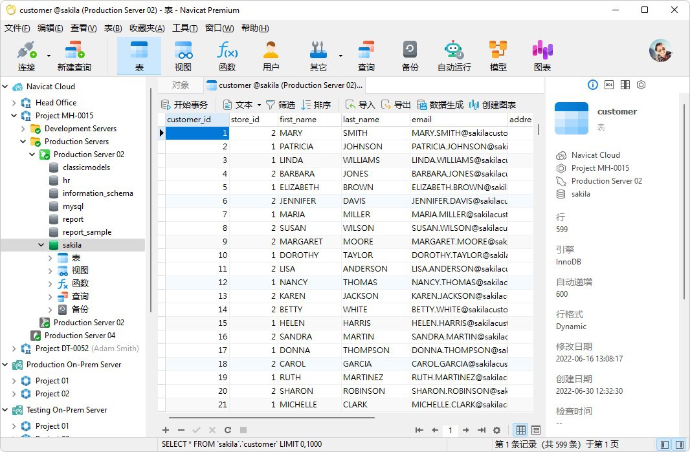Click the first_name cell PATRICIA
Viewport: 690px width, 452px height.
coord(310,147)
